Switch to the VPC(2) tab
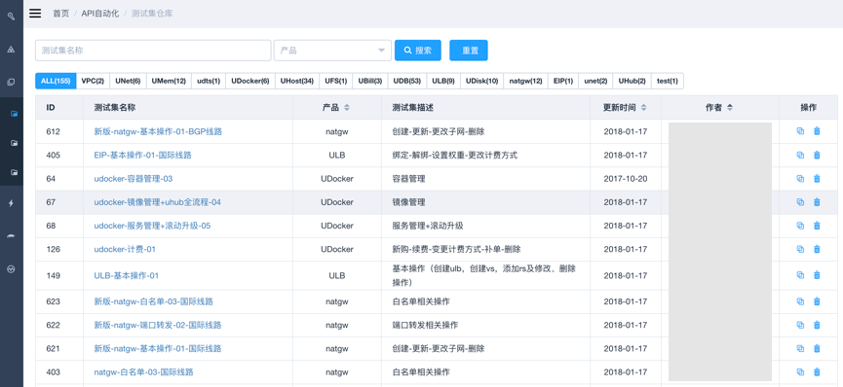The image size is (843, 387). coord(93,81)
